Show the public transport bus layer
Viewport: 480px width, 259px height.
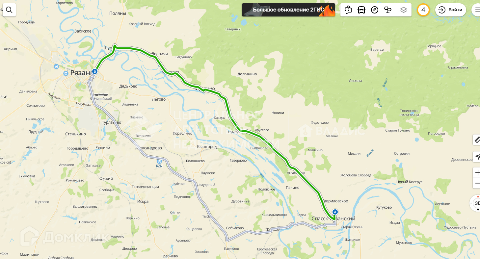point(361,10)
